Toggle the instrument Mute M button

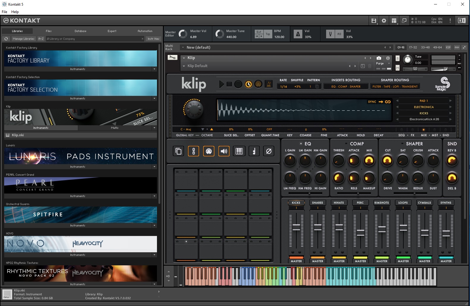(x=397, y=68)
